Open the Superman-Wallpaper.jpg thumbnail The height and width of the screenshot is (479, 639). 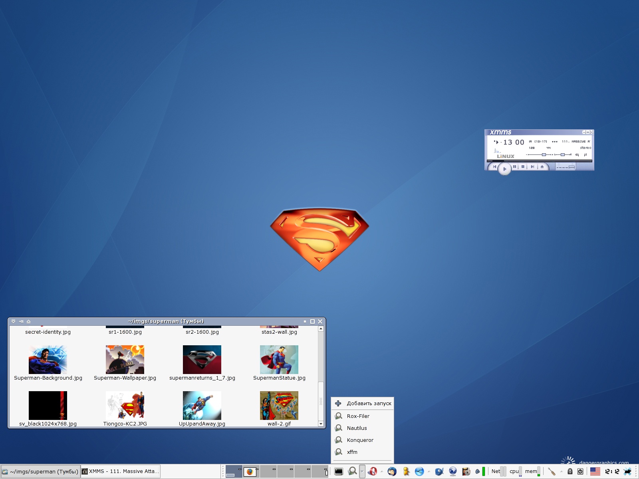125,360
